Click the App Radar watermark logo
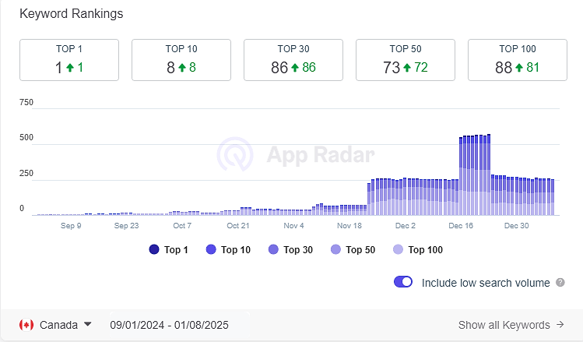The height and width of the screenshot is (342, 583). (x=235, y=154)
